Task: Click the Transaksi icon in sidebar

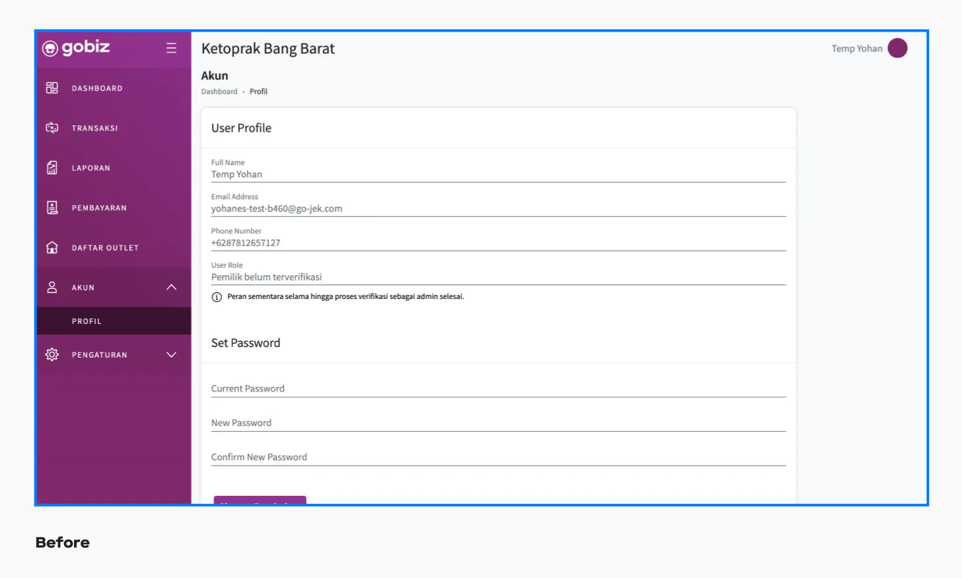Action: click(52, 128)
